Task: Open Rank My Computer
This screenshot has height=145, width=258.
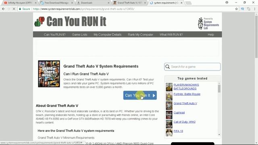Action: coord(141,35)
